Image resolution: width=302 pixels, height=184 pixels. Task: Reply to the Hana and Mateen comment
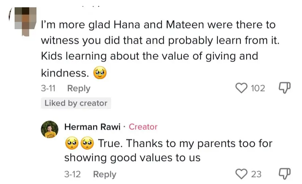(79, 89)
